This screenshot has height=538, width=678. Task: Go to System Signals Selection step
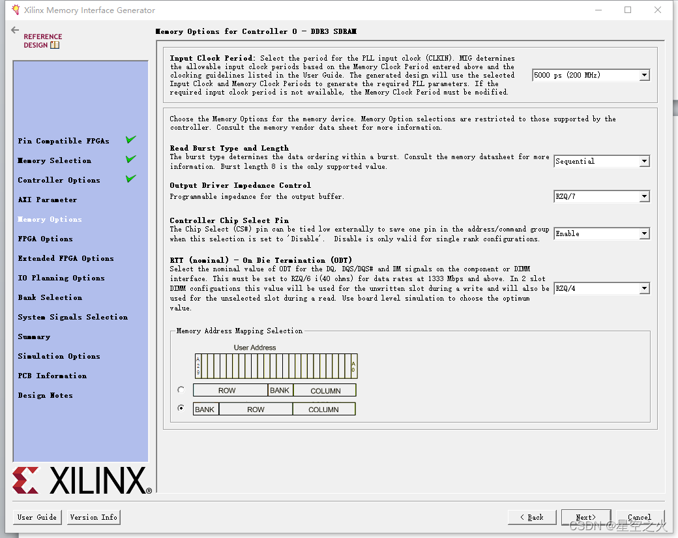pyautogui.click(x=72, y=317)
